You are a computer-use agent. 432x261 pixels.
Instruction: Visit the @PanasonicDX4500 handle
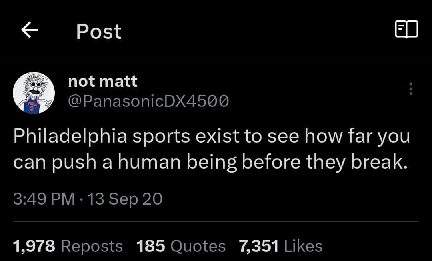point(149,102)
